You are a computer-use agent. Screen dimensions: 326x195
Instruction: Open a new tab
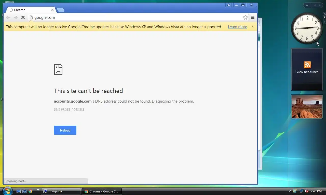[60, 10]
